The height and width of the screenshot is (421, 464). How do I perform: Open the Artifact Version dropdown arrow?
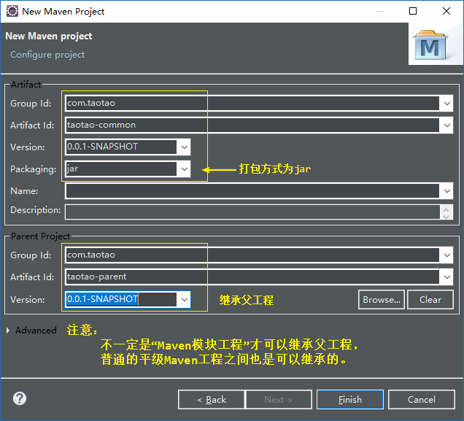(185, 147)
